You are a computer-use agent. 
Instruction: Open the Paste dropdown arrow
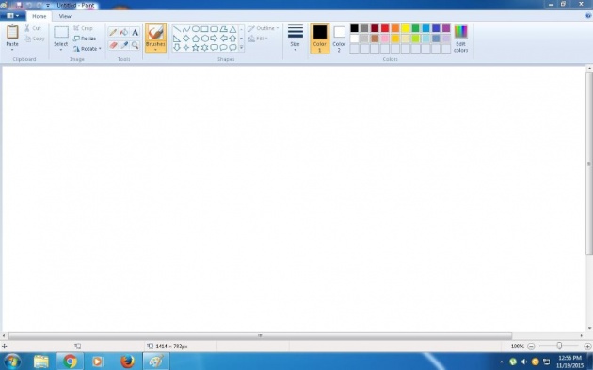click(12, 50)
